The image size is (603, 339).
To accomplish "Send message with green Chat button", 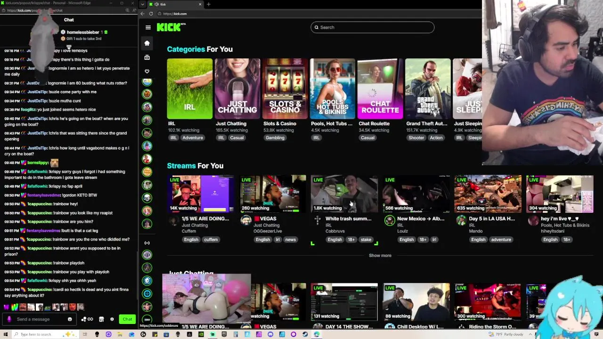I will pyautogui.click(x=127, y=319).
